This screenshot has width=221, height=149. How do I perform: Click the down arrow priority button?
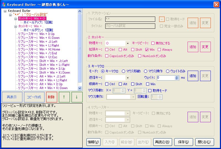[x=77, y=97]
